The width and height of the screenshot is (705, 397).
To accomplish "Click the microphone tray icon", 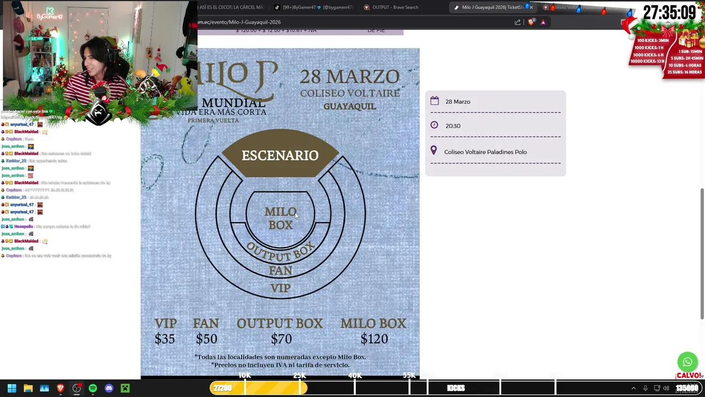I will click(646, 388).
